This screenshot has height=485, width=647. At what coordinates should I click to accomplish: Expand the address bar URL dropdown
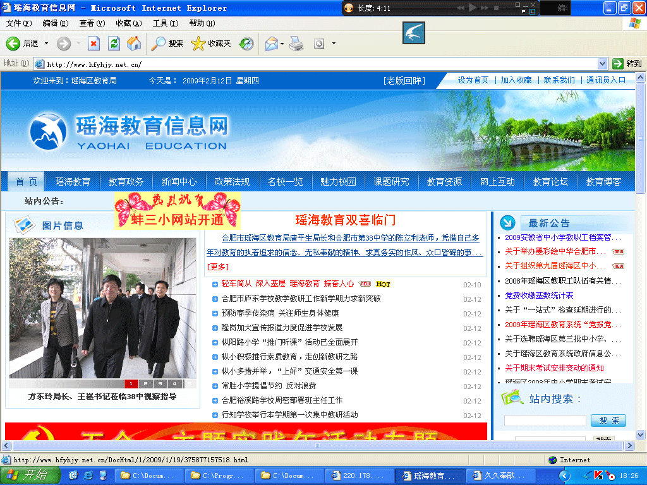coord(603,64)
